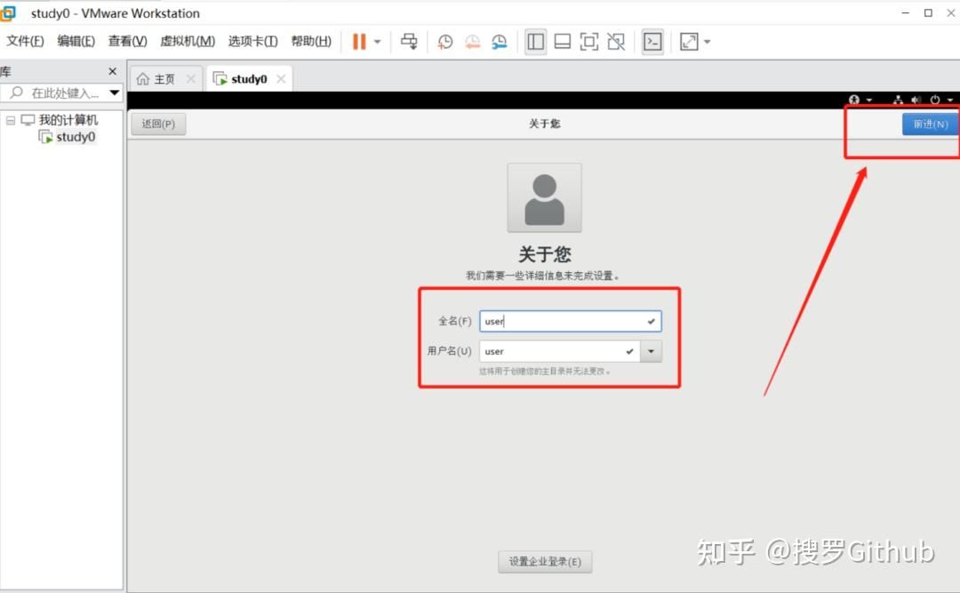Click the 返回(P) back button
960x593 pixels.
(x=158, y=124)
